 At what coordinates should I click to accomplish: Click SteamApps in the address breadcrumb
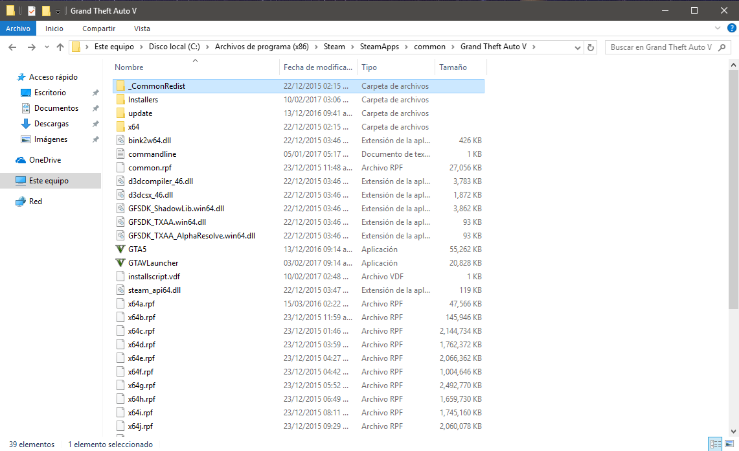tap(380, 47)
